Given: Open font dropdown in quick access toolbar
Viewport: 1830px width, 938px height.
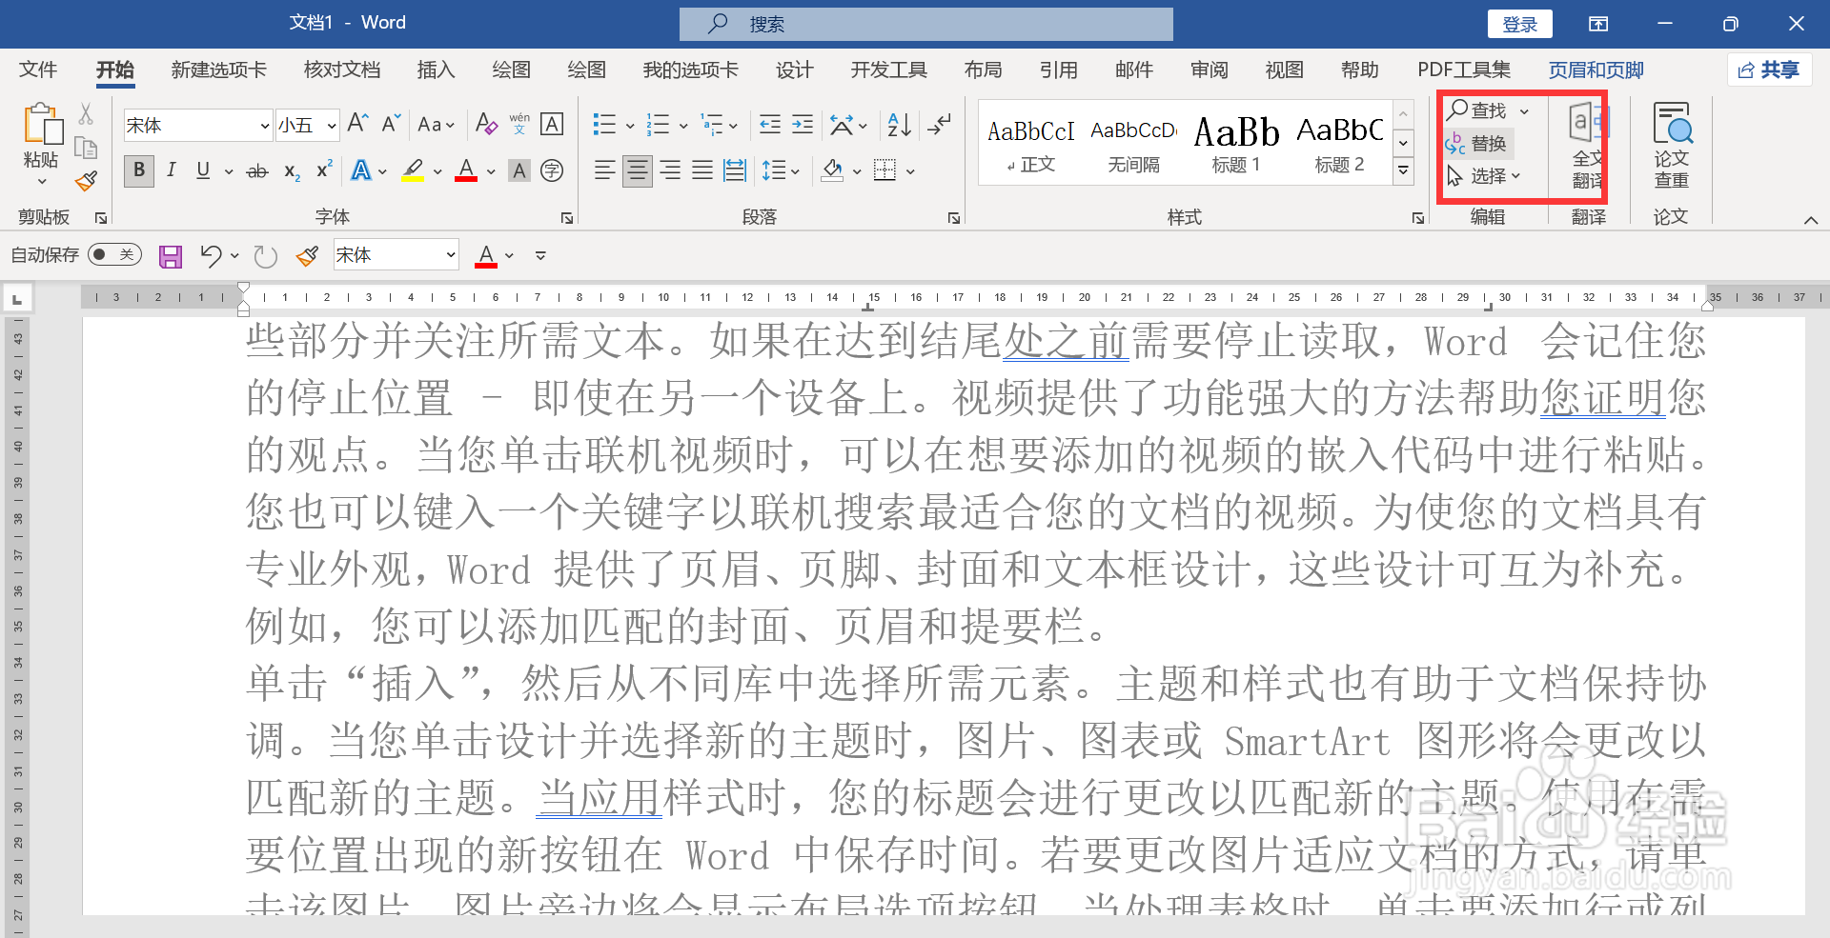Looking at the screenshot, I should coord(451,255).
